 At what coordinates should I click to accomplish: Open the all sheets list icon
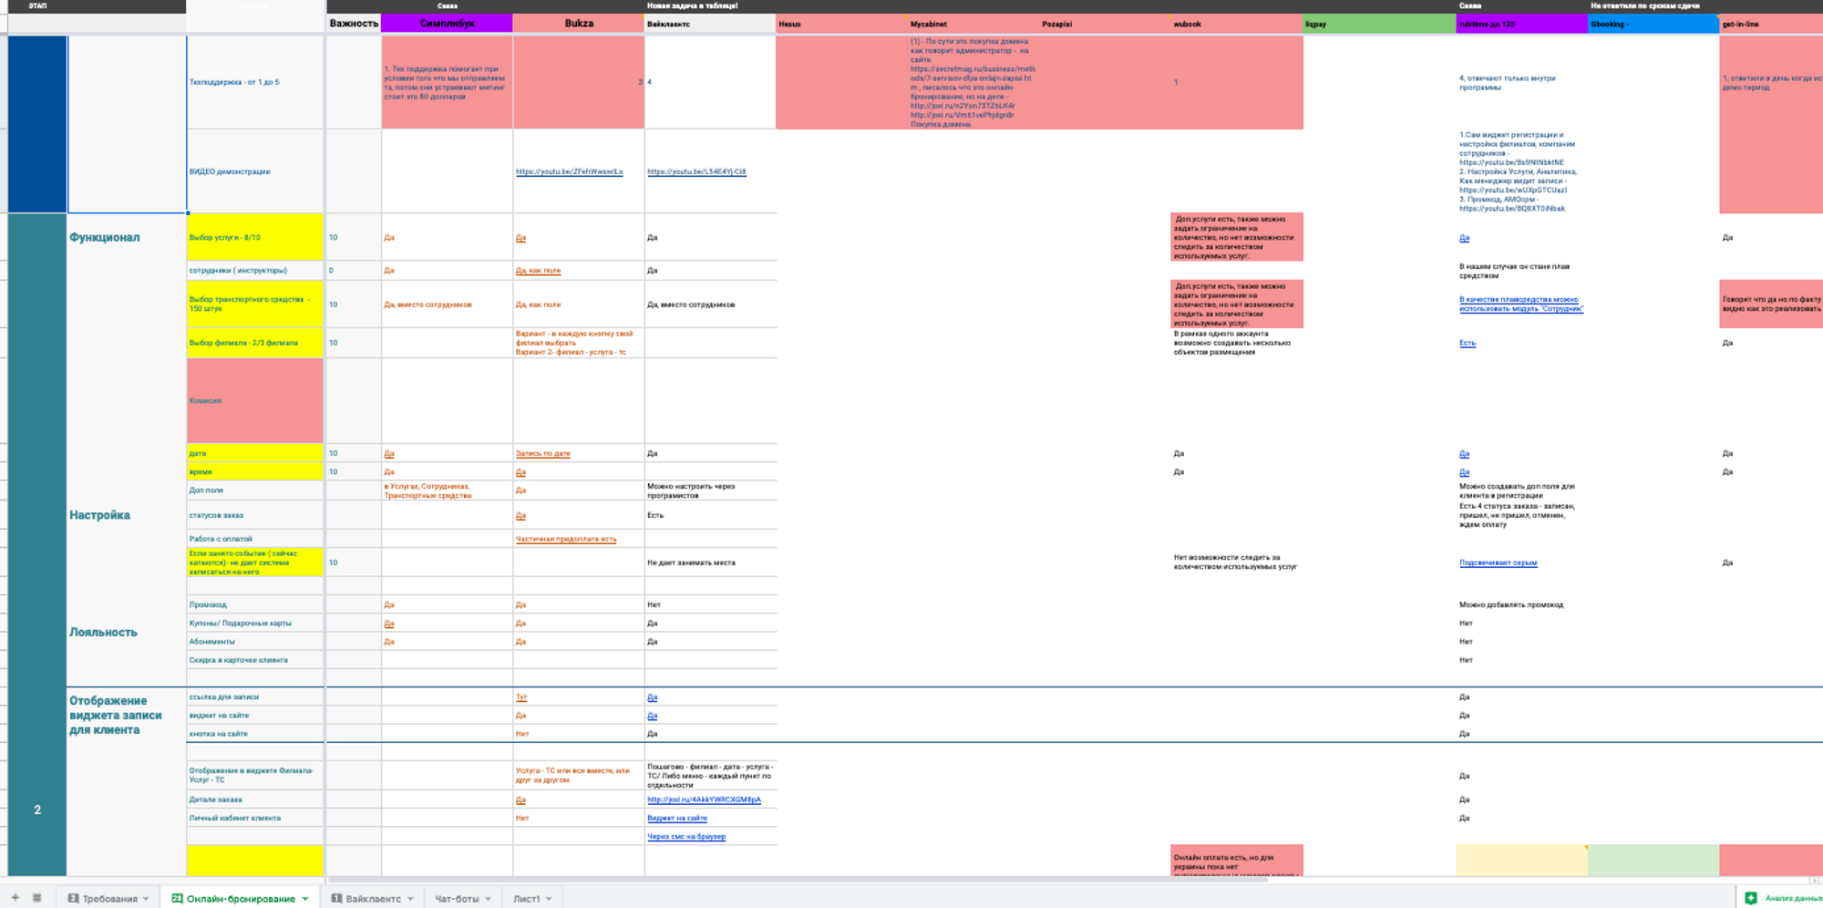point(36,898)
